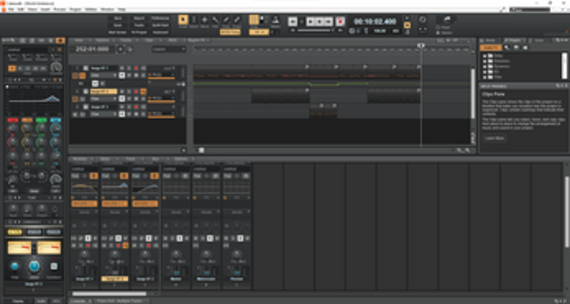570x304 pixels.
Task: Expand the Delay folder in Browser
Action: click(484, 56)
